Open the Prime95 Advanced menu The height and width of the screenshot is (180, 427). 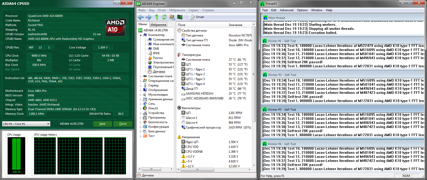287,10
